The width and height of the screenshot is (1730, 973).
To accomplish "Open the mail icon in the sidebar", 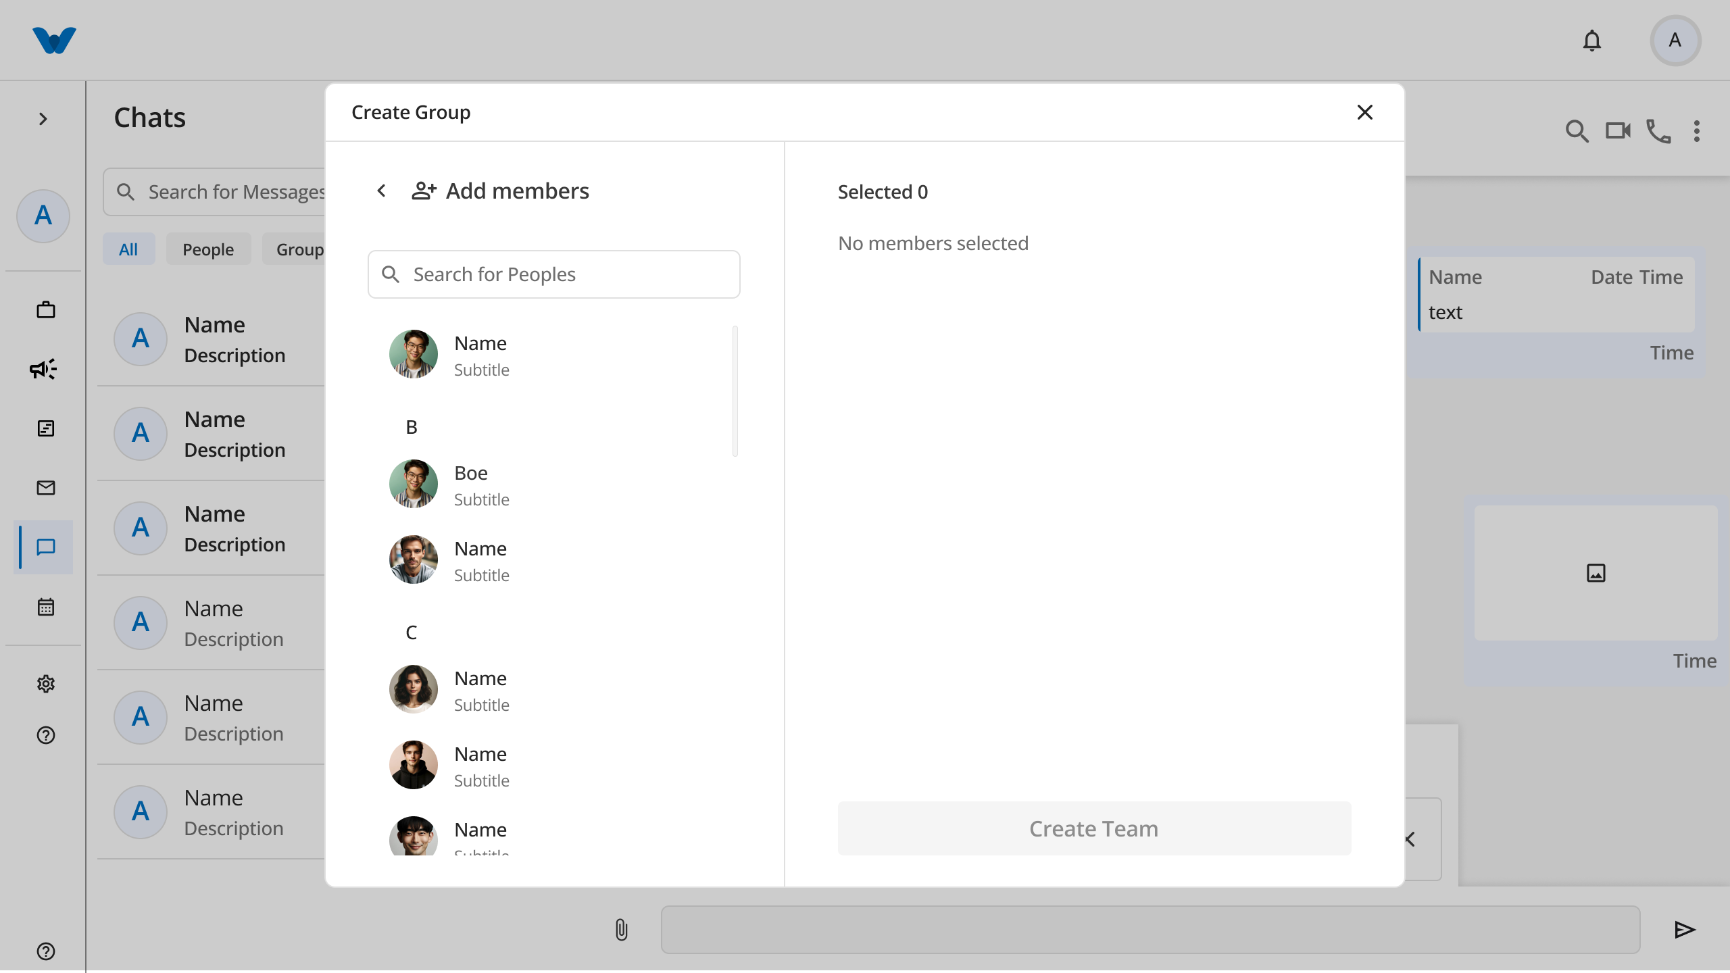I will pyautogui.click(x=46, y=488).
